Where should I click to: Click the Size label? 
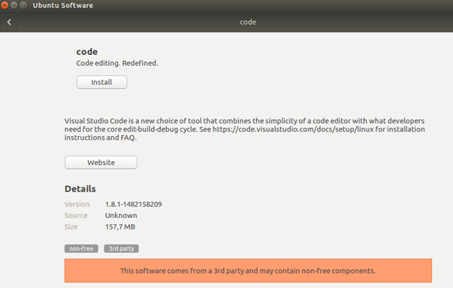tap(71, 226)
